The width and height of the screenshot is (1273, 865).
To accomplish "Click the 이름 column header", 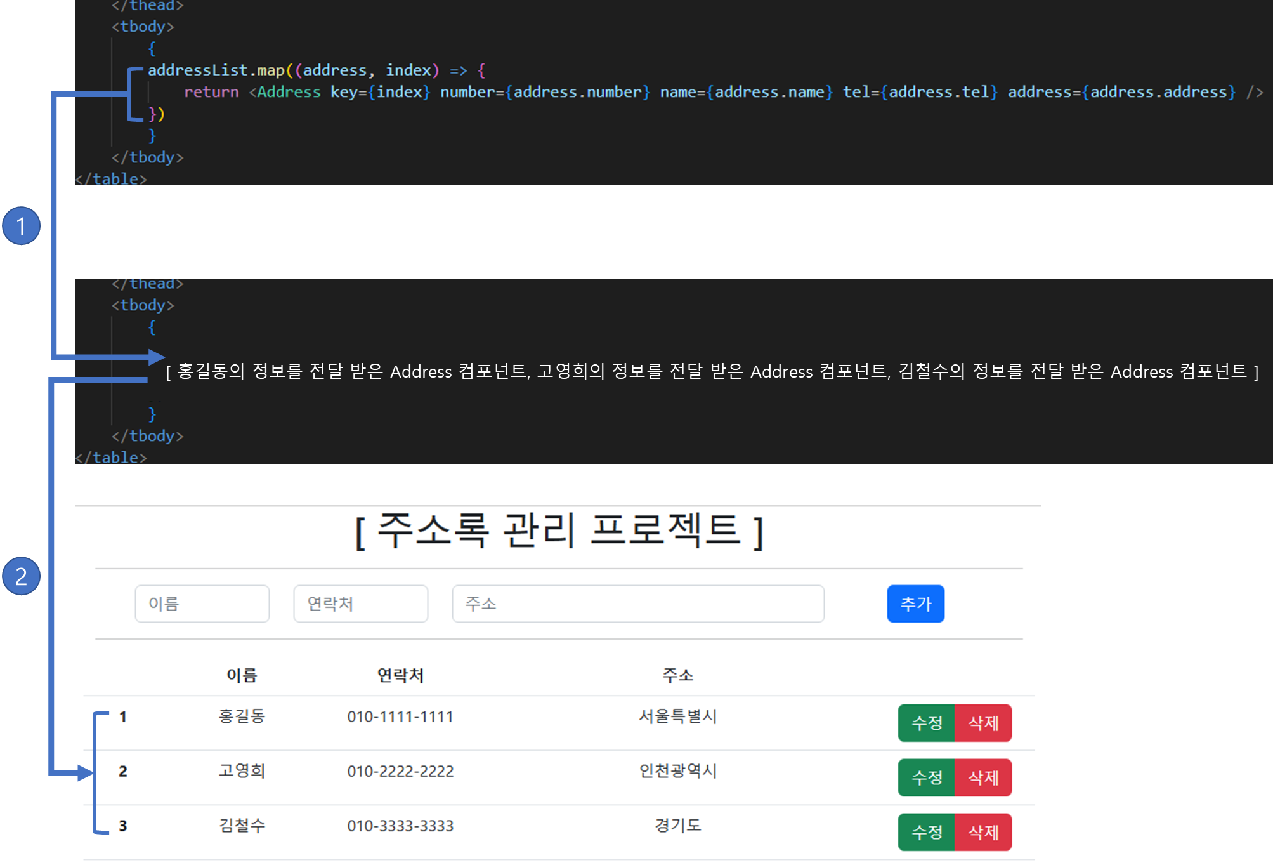I will point(242,675).
